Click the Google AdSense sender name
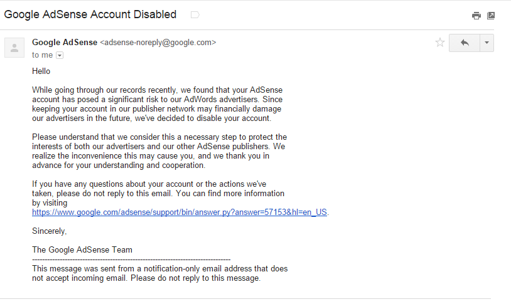The width and height of the screenshot is (511, 304). (65, 43)
